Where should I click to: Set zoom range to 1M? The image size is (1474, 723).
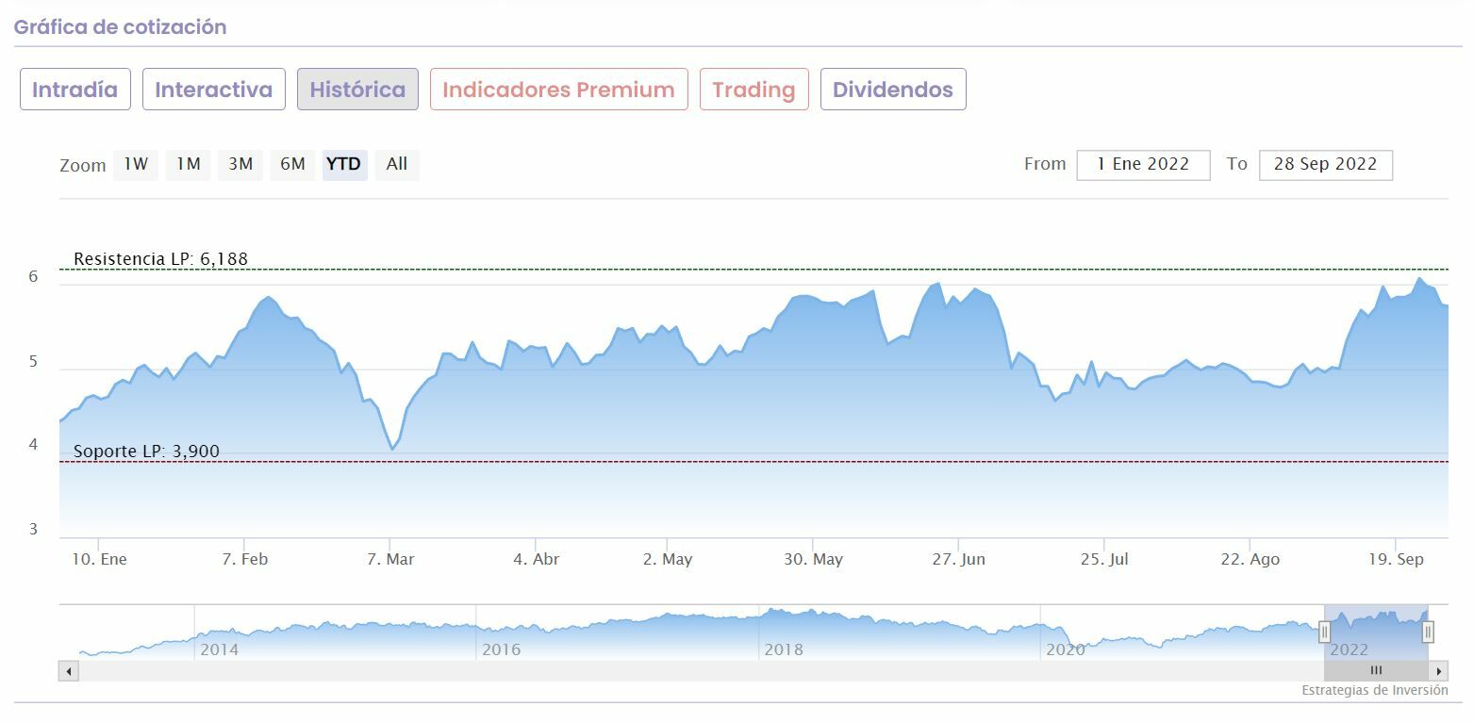(189, 164)
